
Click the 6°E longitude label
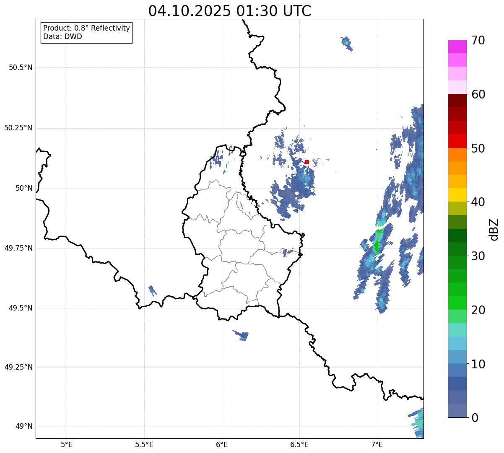222,444
